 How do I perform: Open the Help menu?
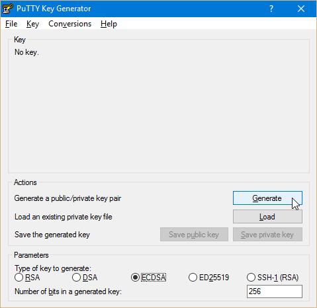pos(109,24)
